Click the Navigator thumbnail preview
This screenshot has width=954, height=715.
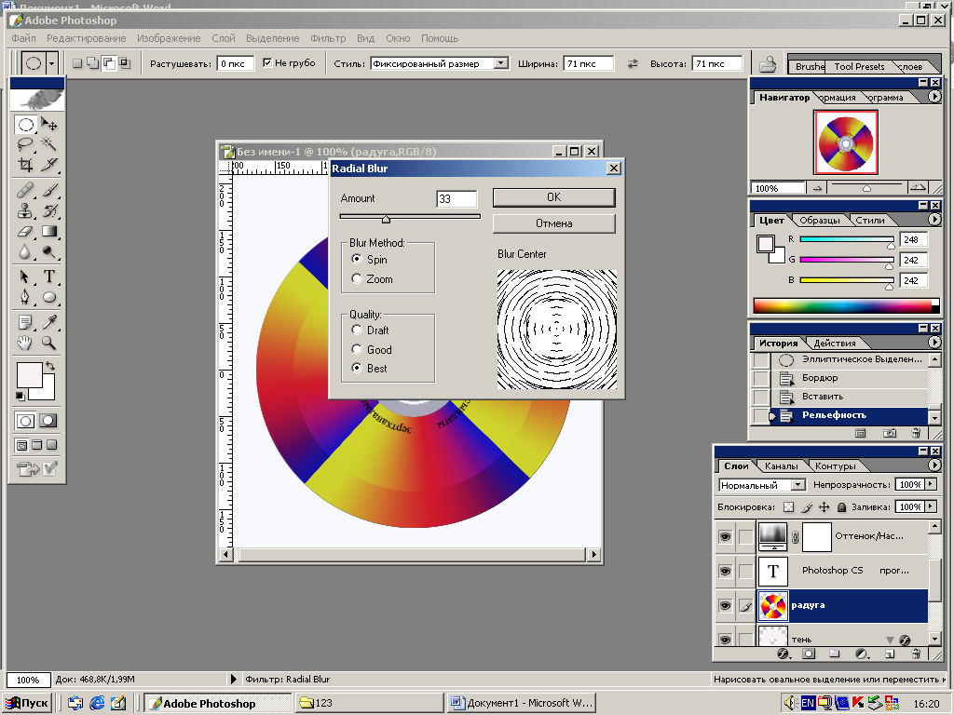pos(846,142)
